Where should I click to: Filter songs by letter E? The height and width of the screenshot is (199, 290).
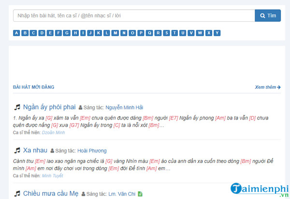[x=50, y=33]
